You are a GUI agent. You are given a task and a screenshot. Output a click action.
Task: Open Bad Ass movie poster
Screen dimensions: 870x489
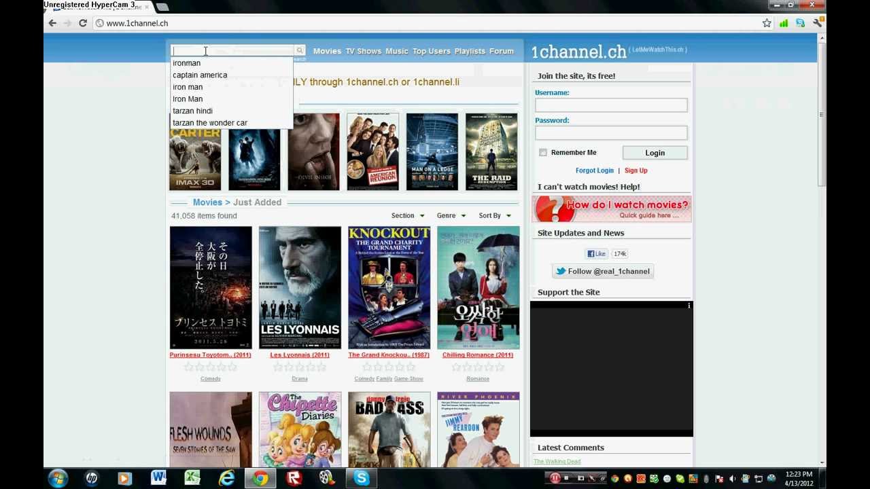pos(389,429)
